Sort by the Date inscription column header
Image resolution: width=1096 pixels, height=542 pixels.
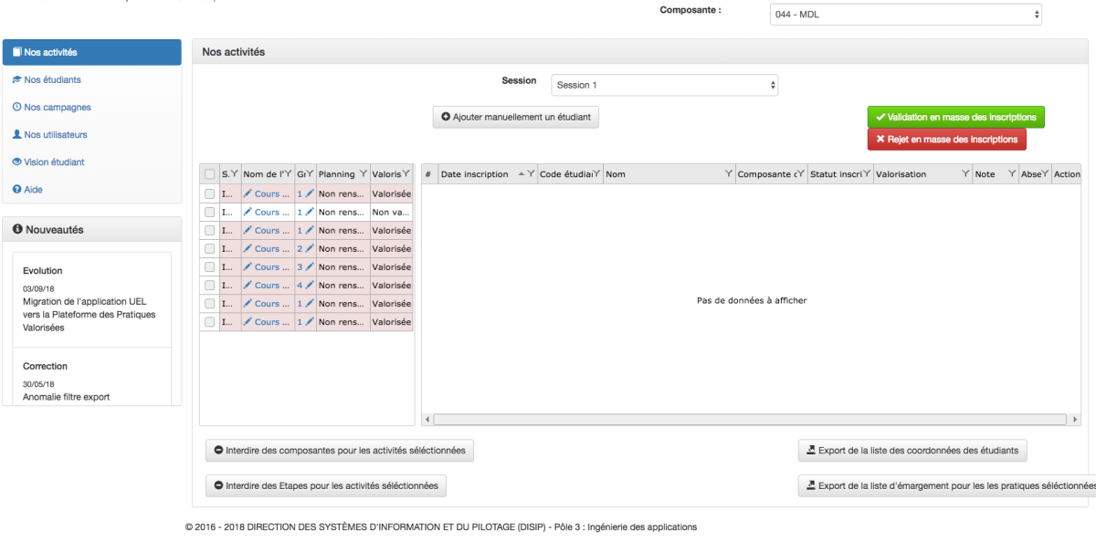[x=475, y=174]
